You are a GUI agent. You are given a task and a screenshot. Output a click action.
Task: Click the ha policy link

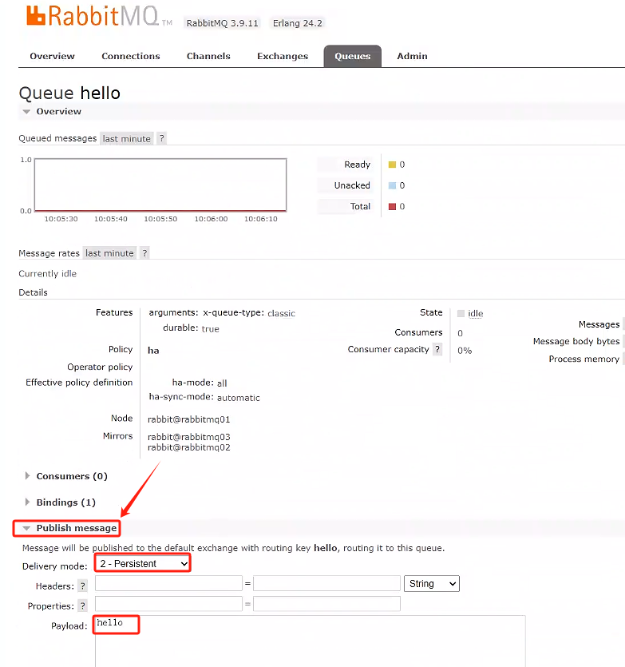tap(153, 351)
